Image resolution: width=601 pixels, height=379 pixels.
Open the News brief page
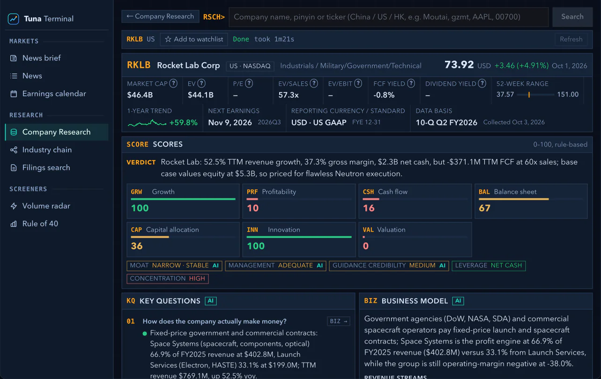point(57,58)
